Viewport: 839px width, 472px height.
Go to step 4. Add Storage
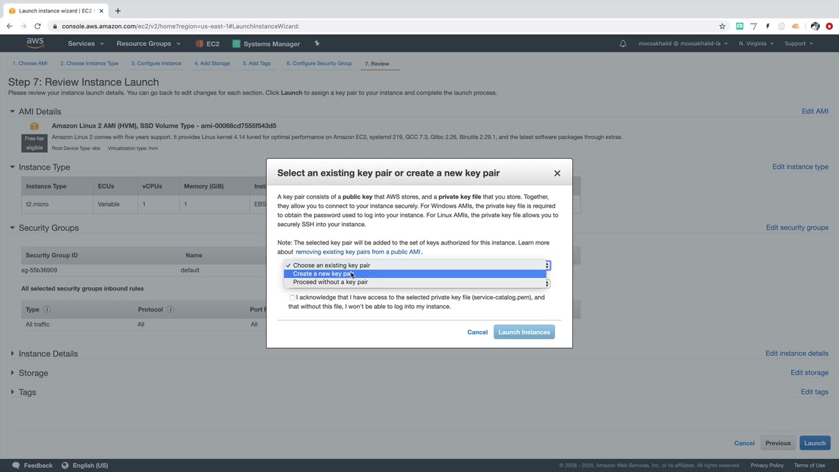click(212, 64)
